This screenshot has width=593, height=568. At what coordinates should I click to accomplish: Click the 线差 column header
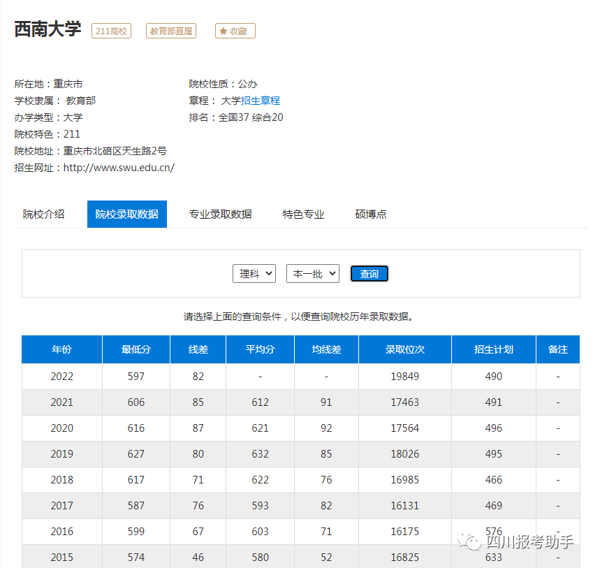[x=198, y=349]
